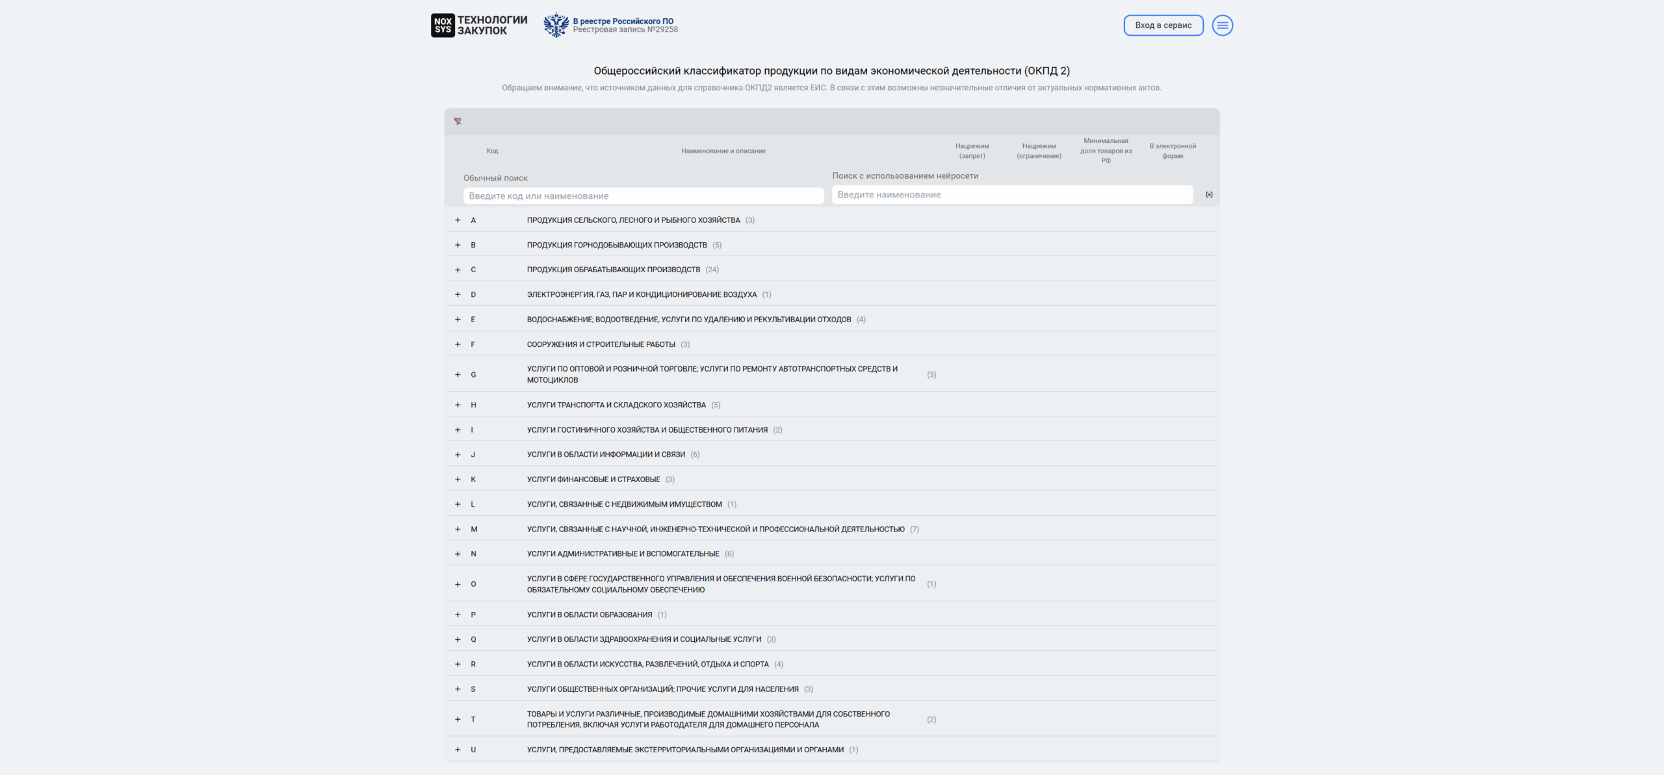1664x775 pixels.
Task: Click plus icon for section A
Action: [x=458, y=220]
